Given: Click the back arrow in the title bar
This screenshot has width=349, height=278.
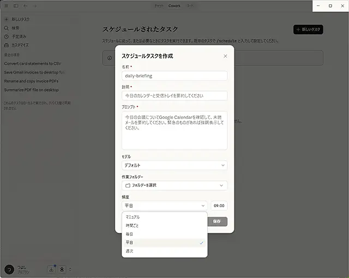Looking at the screenshot, I should pyautogui.click(x=26, y=6).
